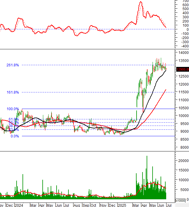Click the 11500 price axis value

[x=183, y=92]
